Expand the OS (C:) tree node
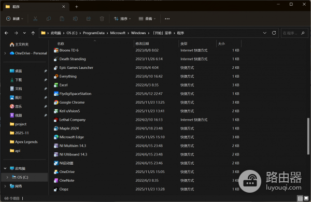Screen dimensions: 311x202 tap(7, 177)
